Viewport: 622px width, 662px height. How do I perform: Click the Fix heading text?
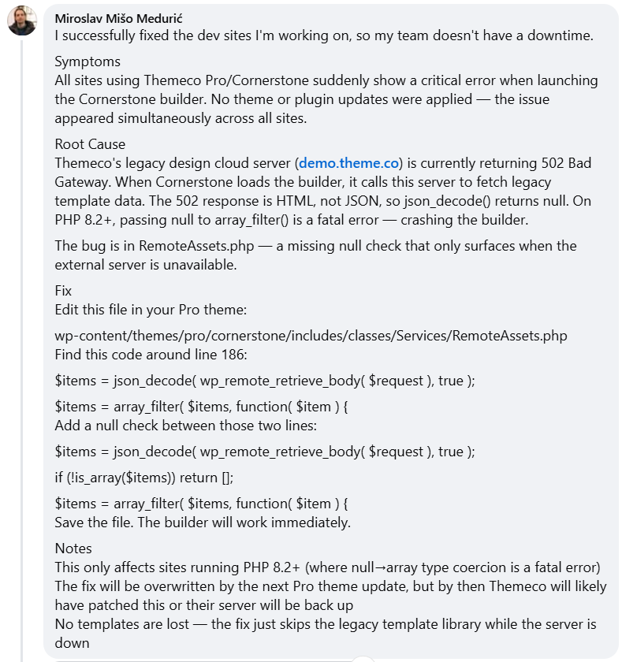pos(63,291)
